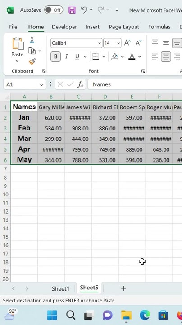Open the File menu
The image size is (182, 325).
(x=13, y=27)
